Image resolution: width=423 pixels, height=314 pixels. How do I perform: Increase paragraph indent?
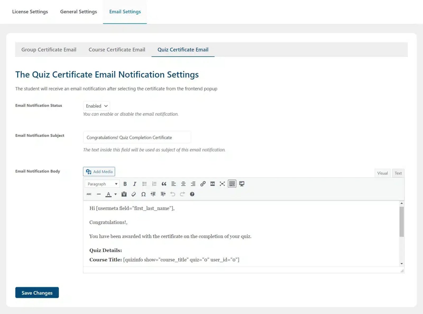coord(163,194)
